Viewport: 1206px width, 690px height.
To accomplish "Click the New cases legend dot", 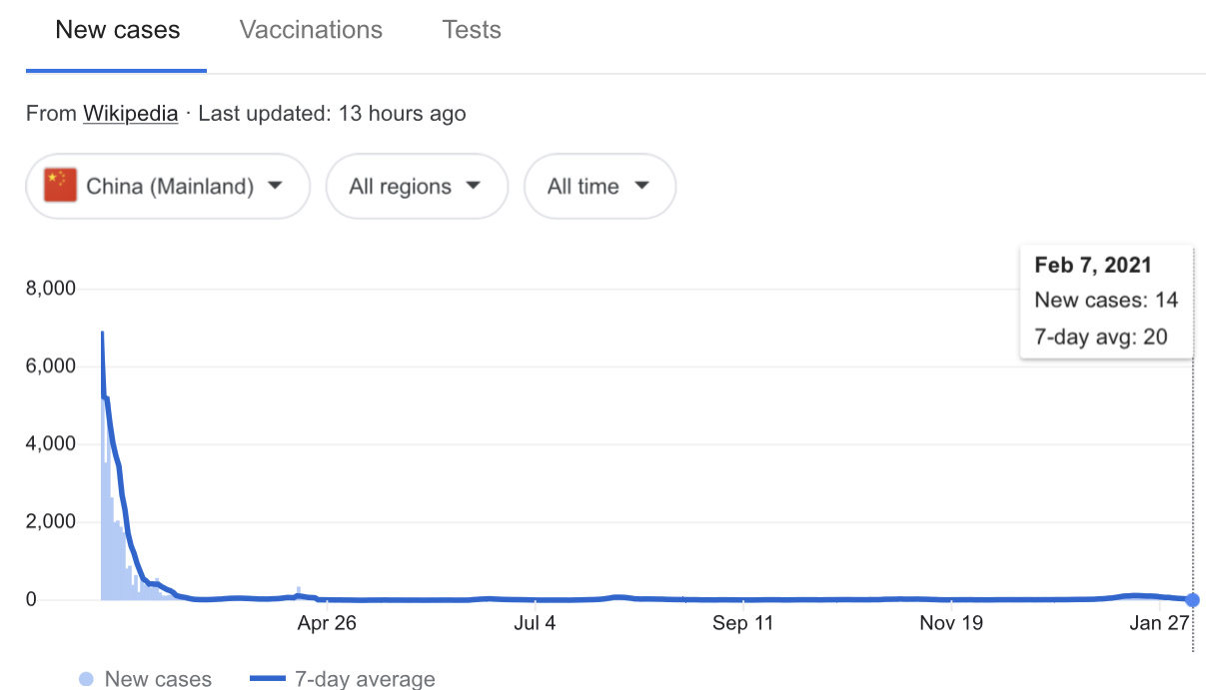I will coord(87,679).
